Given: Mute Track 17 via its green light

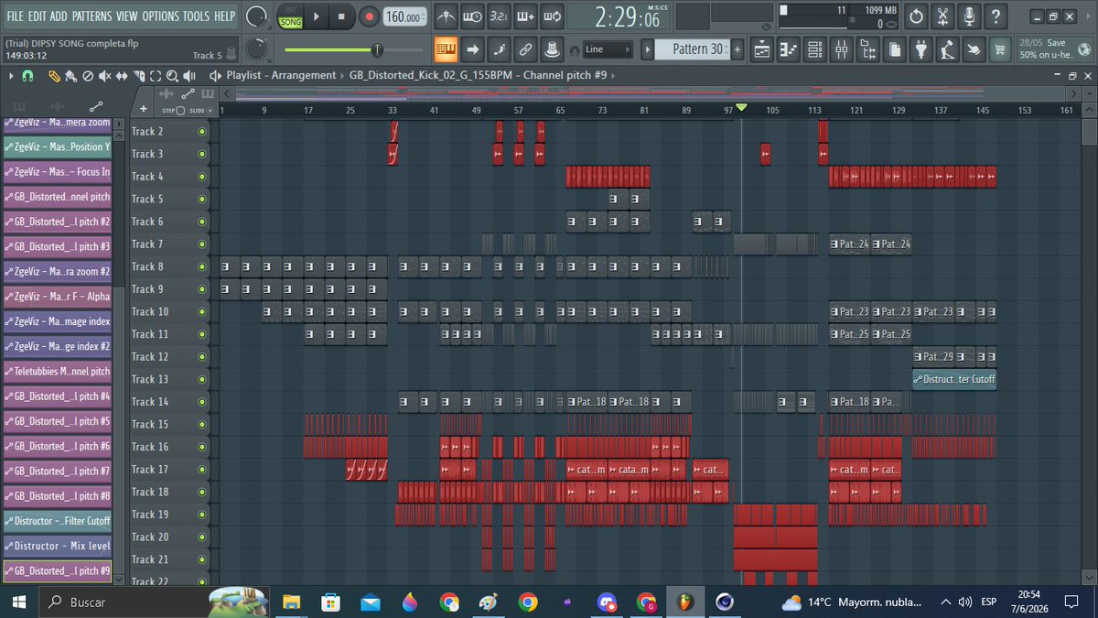Looking at the screenshot, I should coord(202,470).
